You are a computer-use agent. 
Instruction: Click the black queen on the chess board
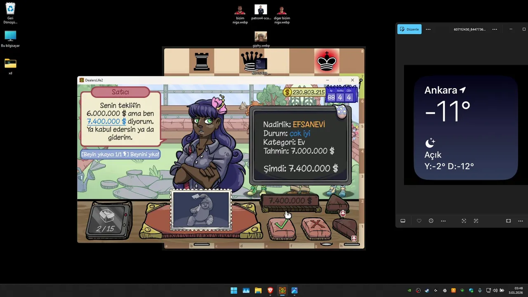tap(251, 62)
